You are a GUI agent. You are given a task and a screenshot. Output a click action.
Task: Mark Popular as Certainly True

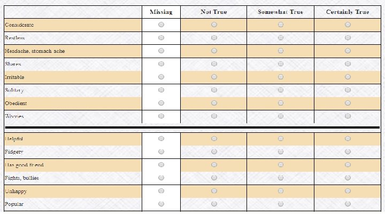point(348,204)
